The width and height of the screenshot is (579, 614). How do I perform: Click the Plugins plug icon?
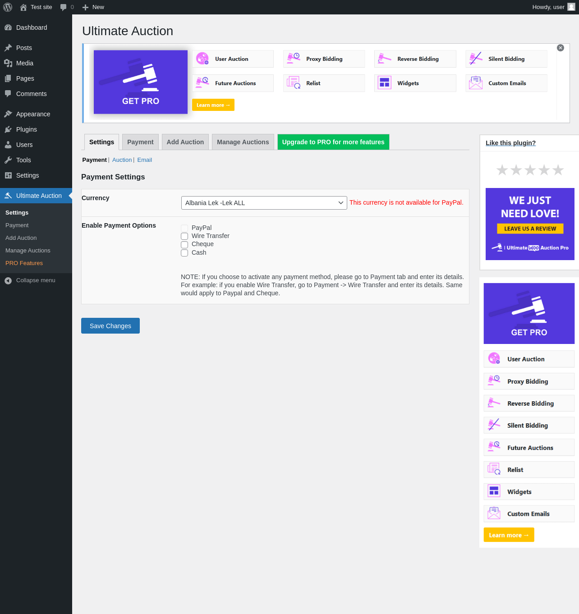click(x=8, y=129)
